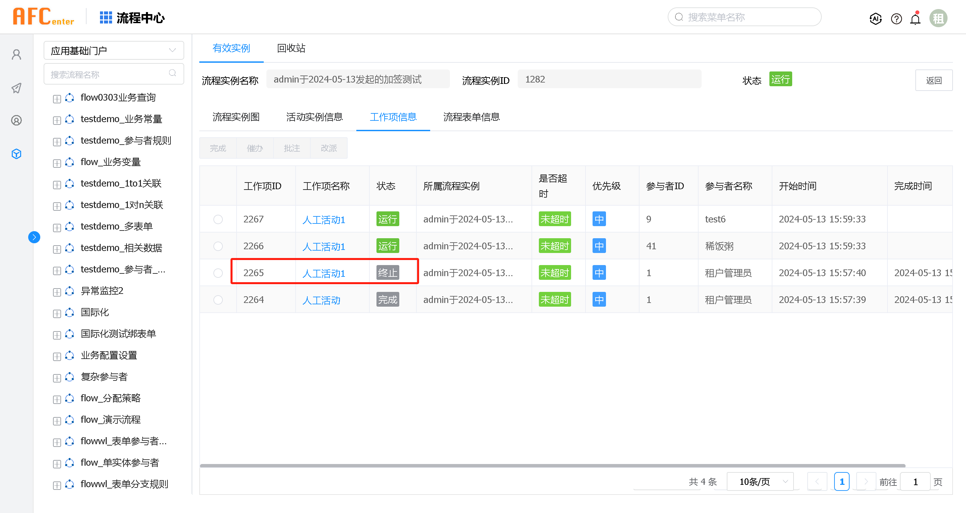Click the paper plane sidebar icon
This screenshot has height=513, width=966.
click(x=16, y=88)
